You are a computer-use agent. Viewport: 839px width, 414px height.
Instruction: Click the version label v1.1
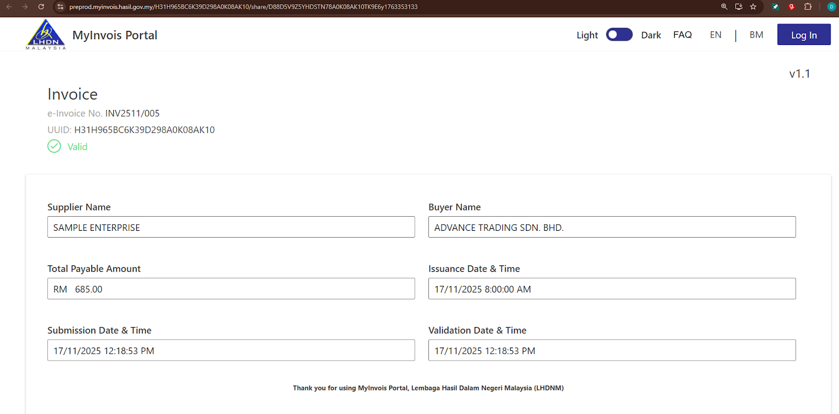[800, 74]
